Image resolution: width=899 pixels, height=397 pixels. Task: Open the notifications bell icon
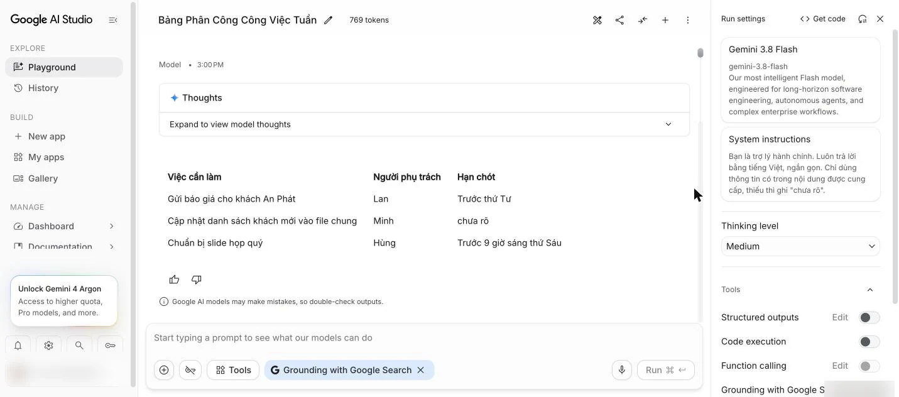click(x=18, y=345)
